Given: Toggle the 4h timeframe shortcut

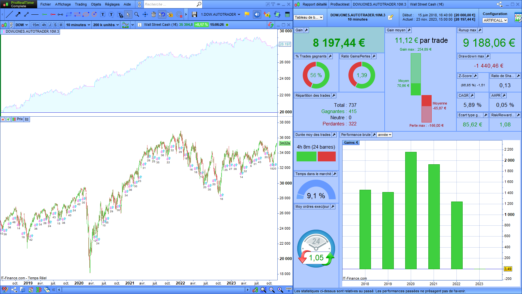Looking at the screenshot, I should (44, 25).
